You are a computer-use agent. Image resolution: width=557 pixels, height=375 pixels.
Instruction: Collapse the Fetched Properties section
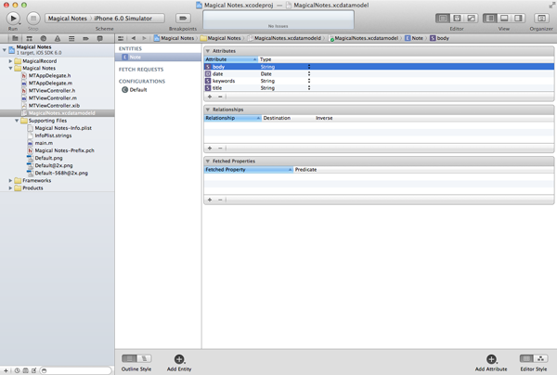click(x=208, y=162)
